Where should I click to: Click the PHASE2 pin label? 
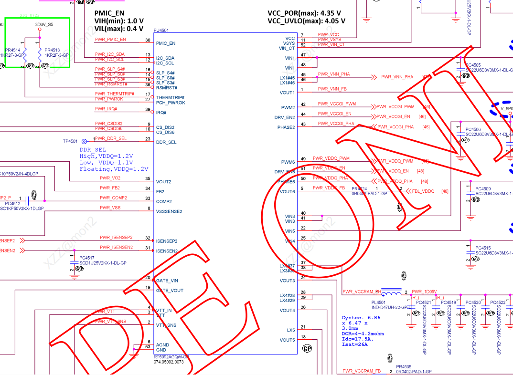tap(286, 127)
